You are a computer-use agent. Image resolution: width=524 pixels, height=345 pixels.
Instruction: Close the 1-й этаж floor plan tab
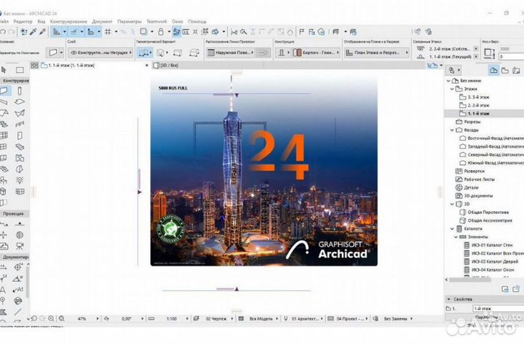tap(147, 66)
